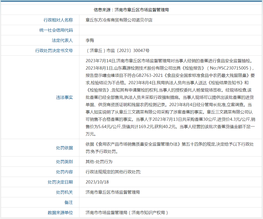
Task: Click the label '法定代表人'
Action: [62, 41]
